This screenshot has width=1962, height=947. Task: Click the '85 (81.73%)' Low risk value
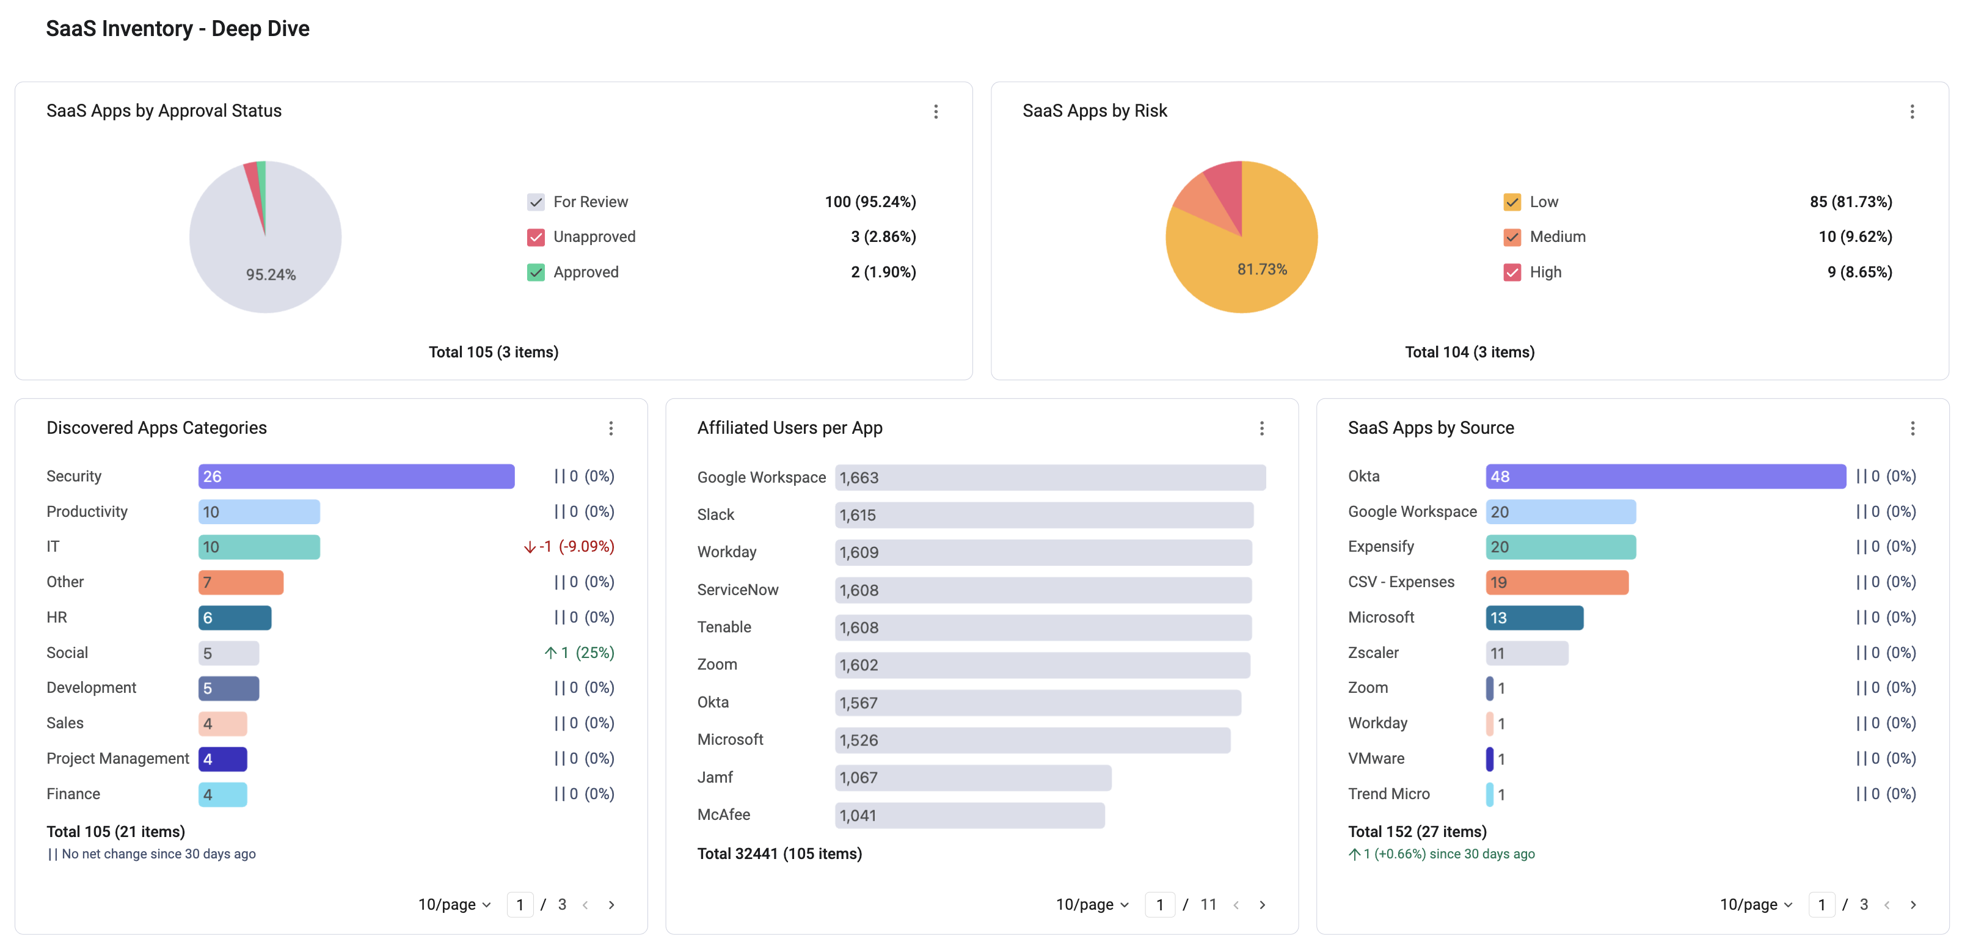1851,202
